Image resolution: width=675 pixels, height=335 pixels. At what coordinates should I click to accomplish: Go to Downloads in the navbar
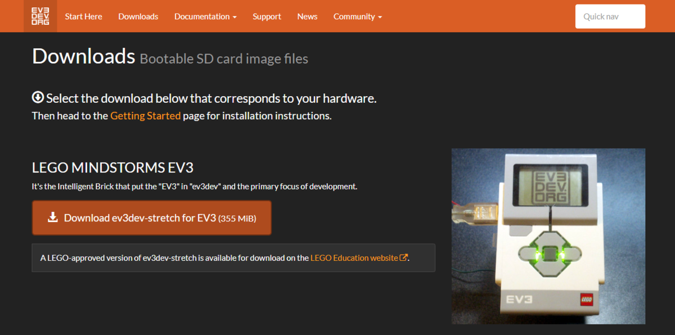[138, 16]
